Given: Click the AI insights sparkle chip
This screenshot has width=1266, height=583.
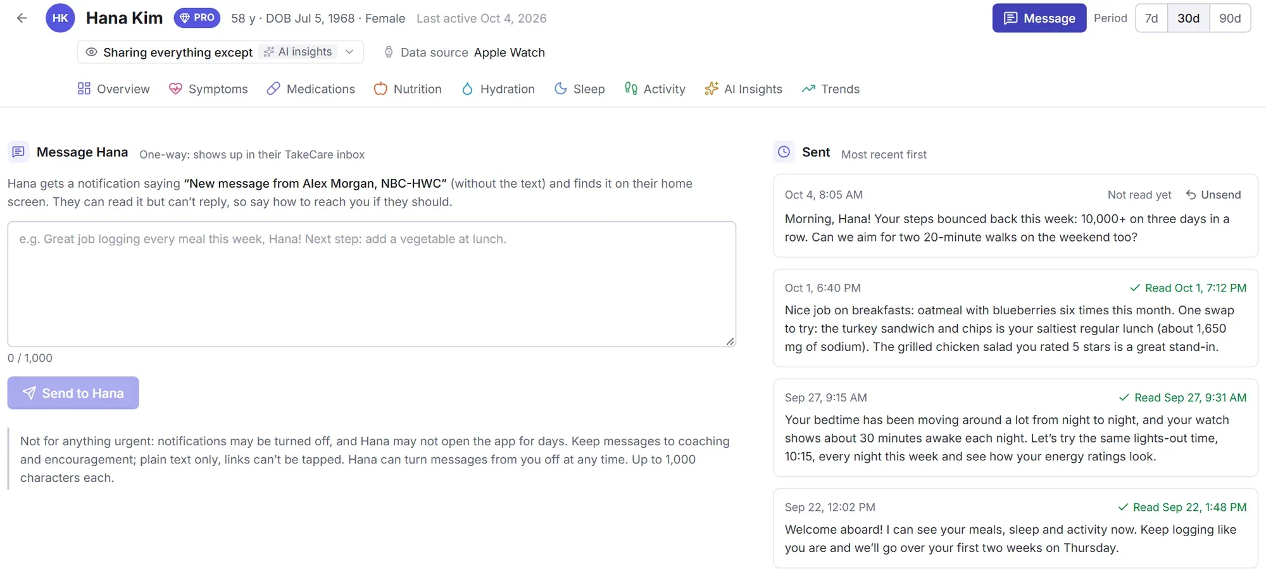Looking at the screenshot, I should (x=298, y=52).
